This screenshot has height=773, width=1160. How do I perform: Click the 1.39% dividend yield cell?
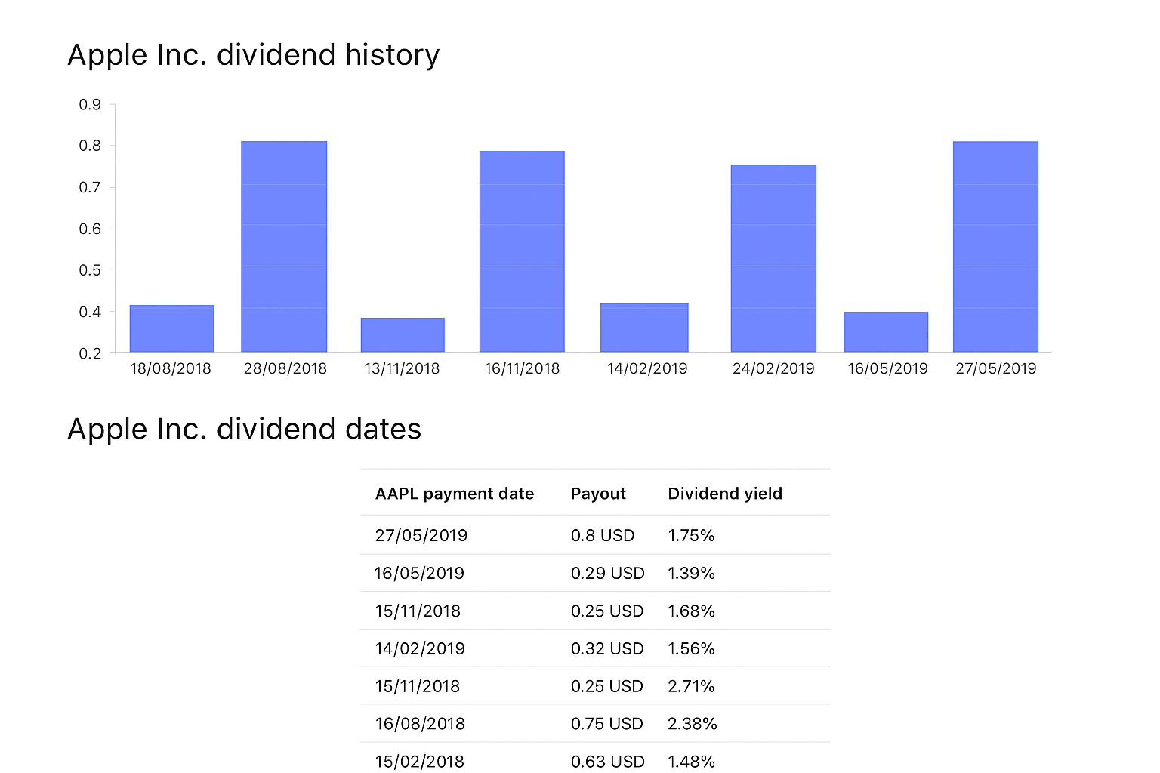[x=691, y=573]
